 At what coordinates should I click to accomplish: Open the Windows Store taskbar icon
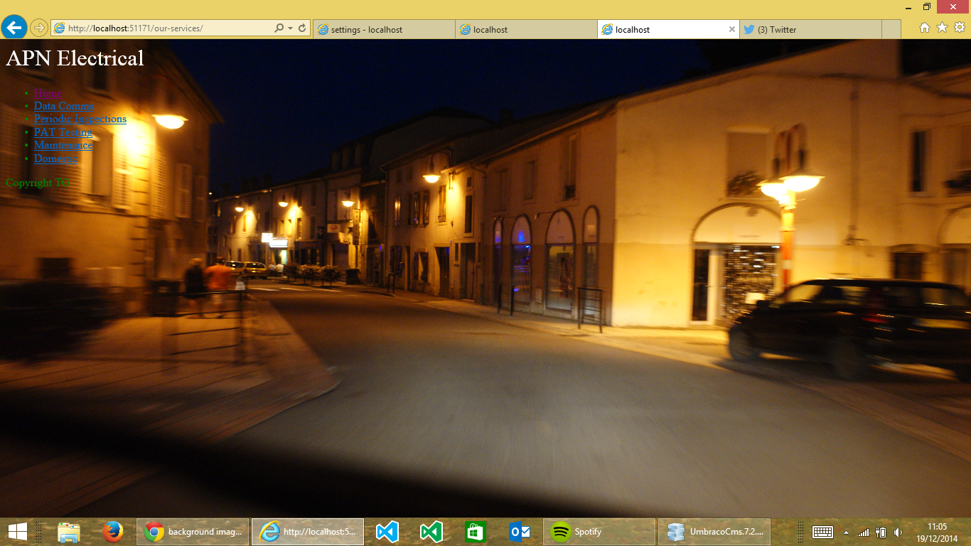(x=475, y=532)
